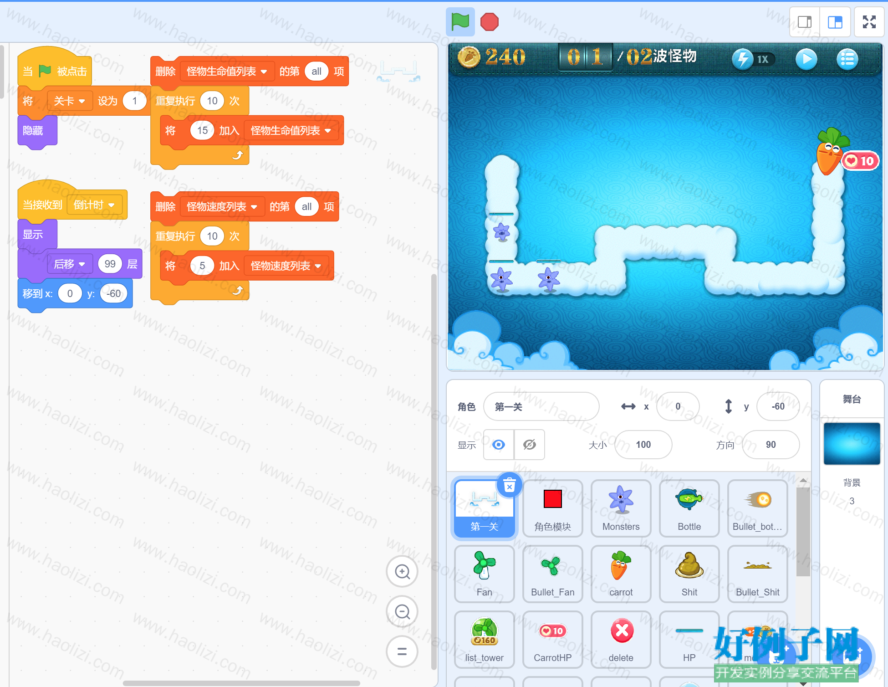Click the upper starfish monster on stage
888x687 pixels.
point(501,232)
